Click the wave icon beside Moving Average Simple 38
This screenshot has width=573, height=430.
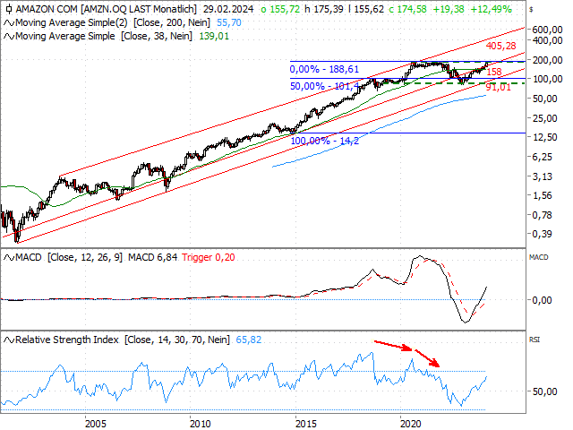pos(9,37)
